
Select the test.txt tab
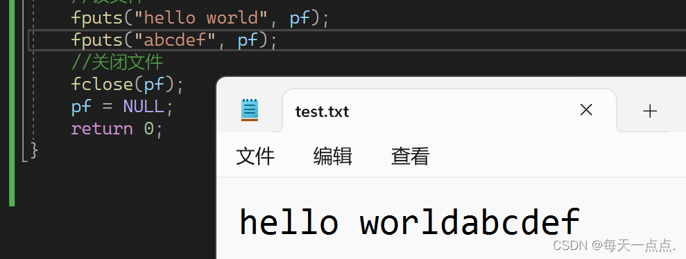[x=449, y=111]
